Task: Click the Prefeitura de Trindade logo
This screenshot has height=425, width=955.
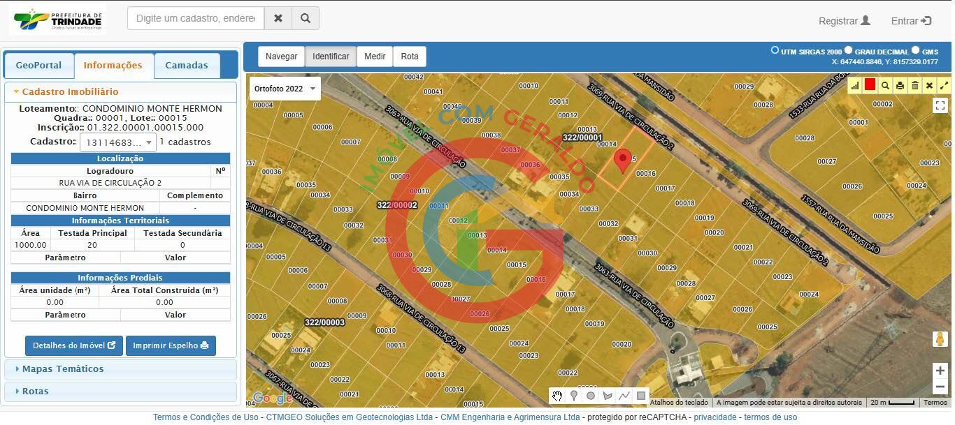Action: [x=58, y=20]
